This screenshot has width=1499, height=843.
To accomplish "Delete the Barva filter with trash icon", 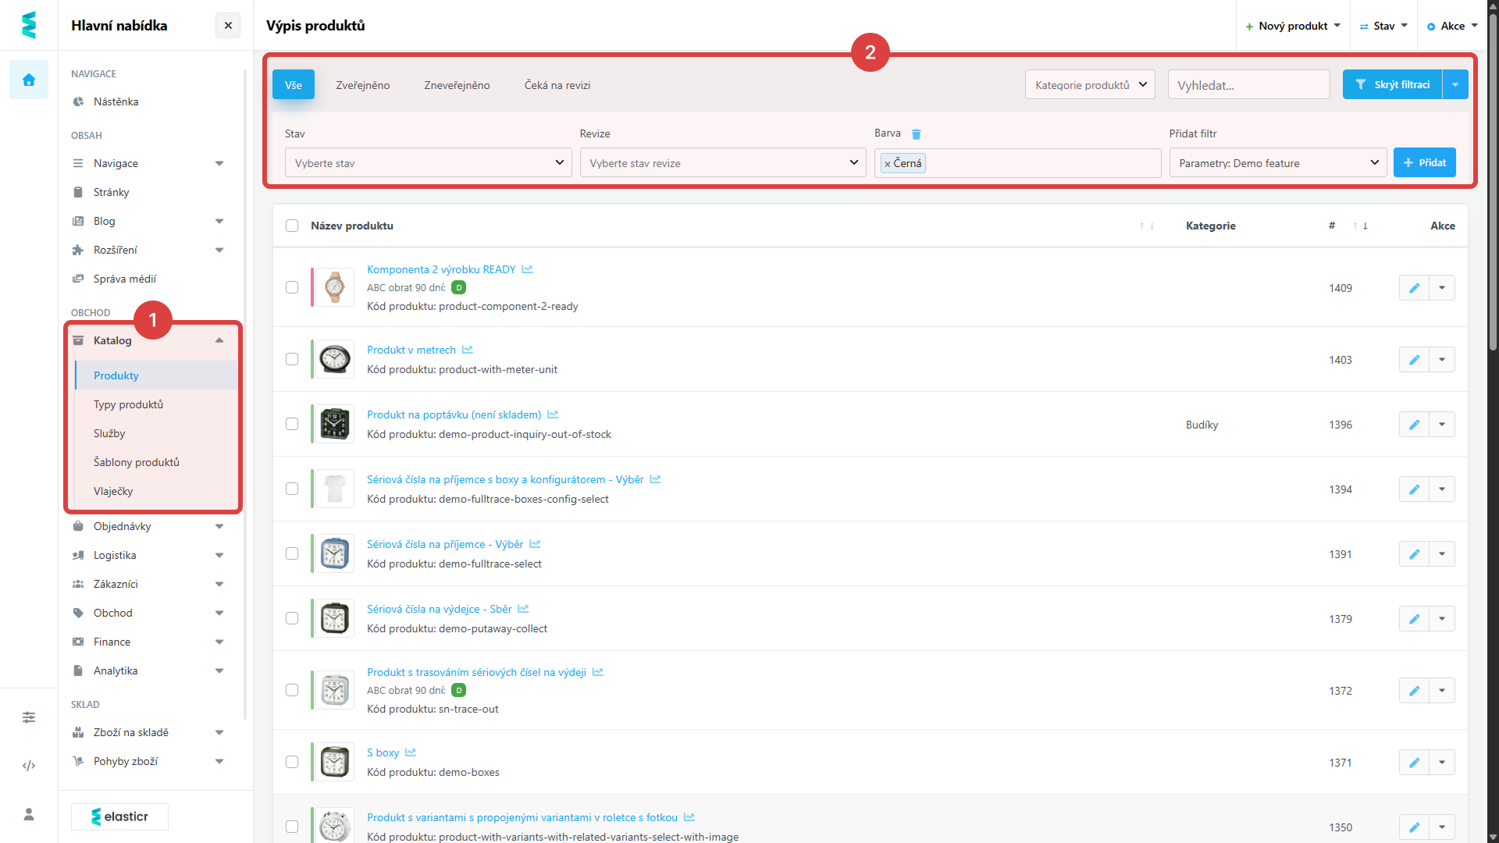I will pos(917,134).
